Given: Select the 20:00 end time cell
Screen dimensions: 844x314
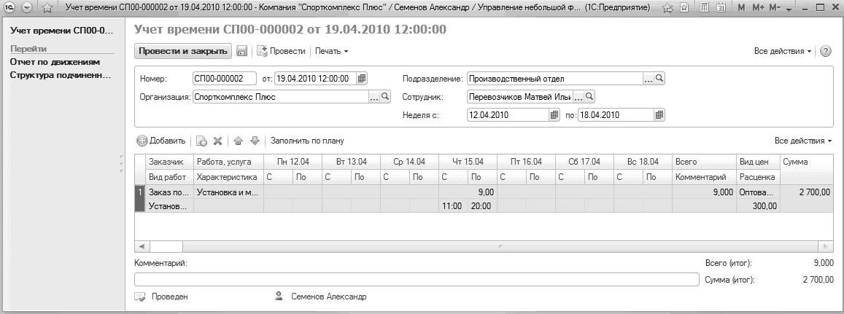Looking at the screenshot, I should coord(482,205).
